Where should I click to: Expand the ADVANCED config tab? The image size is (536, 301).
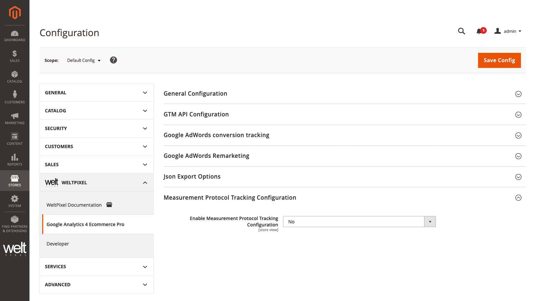[96, 285]
